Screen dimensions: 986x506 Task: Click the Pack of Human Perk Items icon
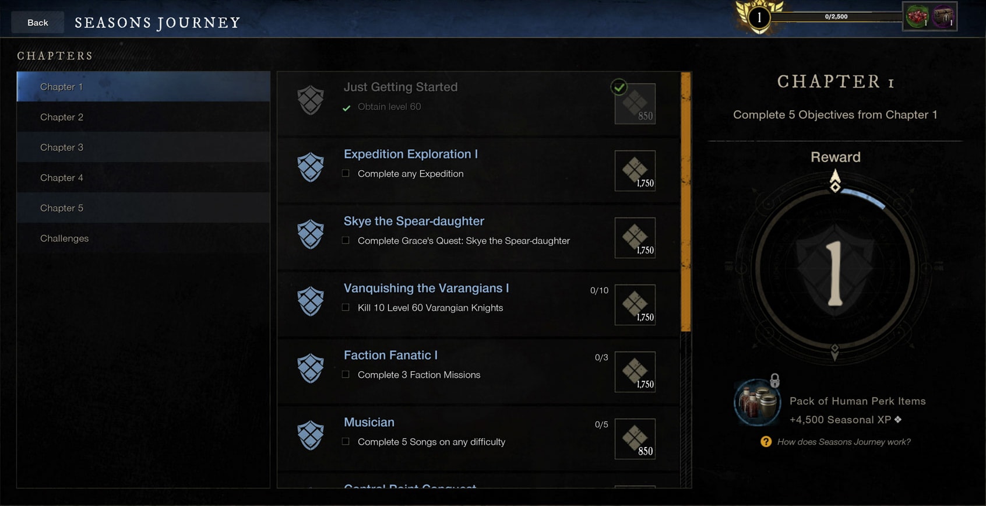(757, 402)
